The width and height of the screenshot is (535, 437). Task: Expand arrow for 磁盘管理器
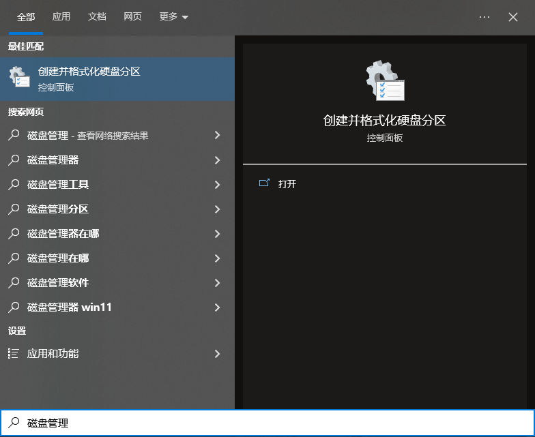[217, 160]
